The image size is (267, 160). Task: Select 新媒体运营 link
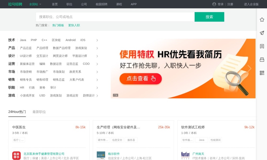pos(27,64)
